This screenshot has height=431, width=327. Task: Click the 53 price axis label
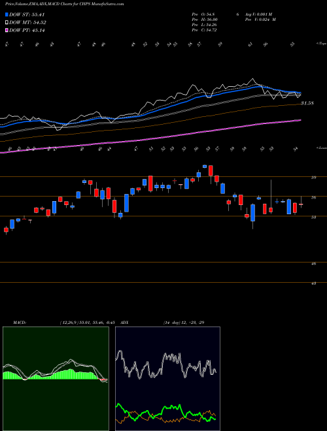click(313, 217)
